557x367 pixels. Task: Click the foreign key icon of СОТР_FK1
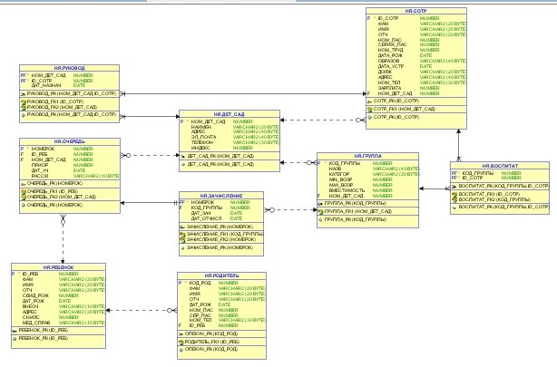tap(370, 110)
